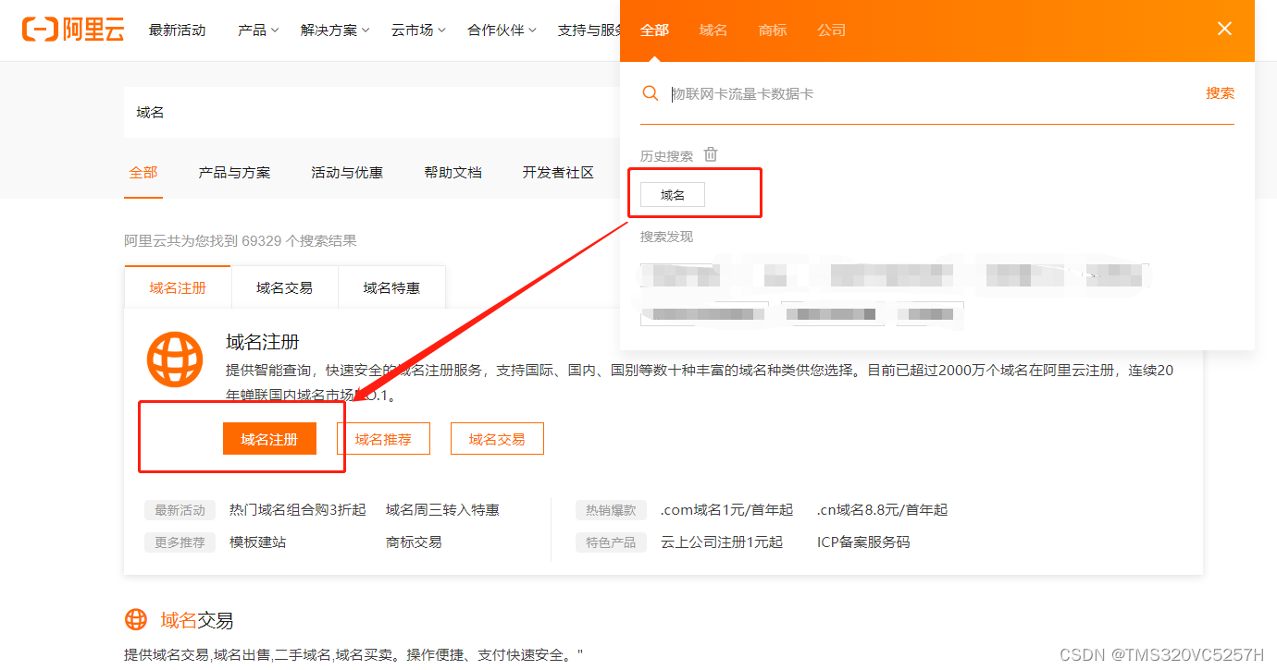Viewport: 1277px width, 670px height.
Task: Click the 历史搜索 label
Action: pos(666,156)
